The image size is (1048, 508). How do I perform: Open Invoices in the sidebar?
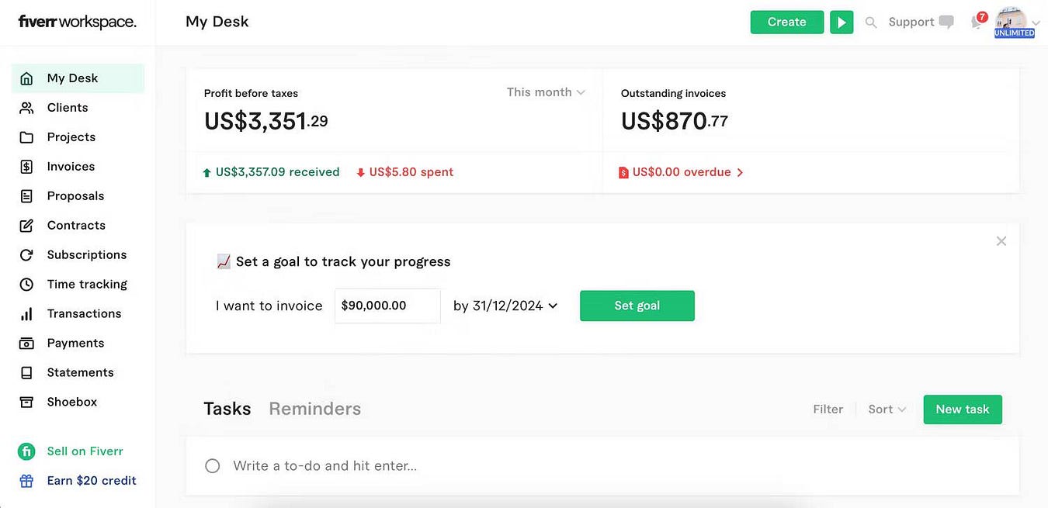coord(71,167)
